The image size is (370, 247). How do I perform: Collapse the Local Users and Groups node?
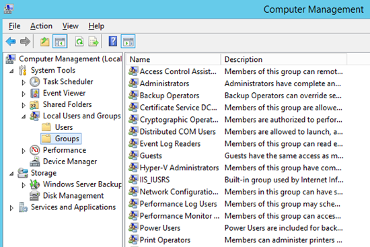(x=24, y=116)
